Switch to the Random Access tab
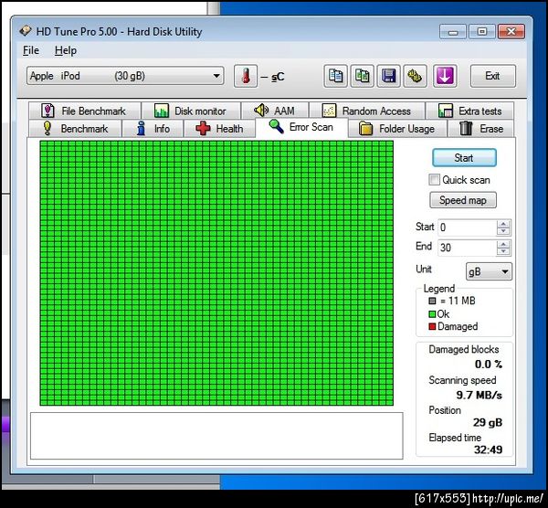The image size is (548, 508). point(367,111)
